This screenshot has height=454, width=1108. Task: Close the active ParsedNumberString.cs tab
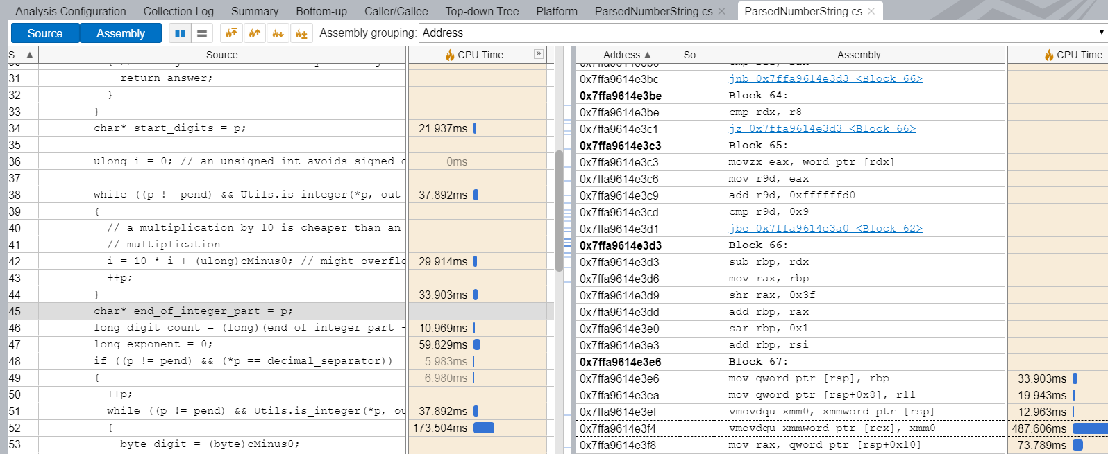[x=871, y=11]
